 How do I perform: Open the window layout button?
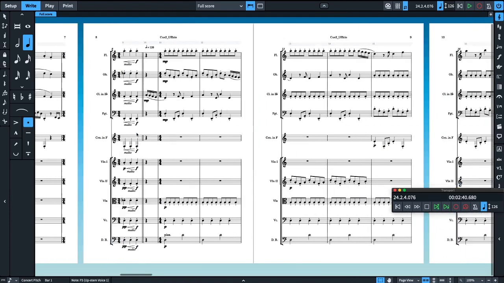click(260, 6)
